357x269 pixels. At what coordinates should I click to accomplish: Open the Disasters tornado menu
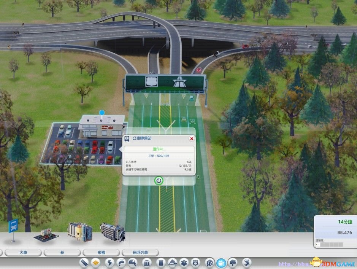tap(247, 263)
